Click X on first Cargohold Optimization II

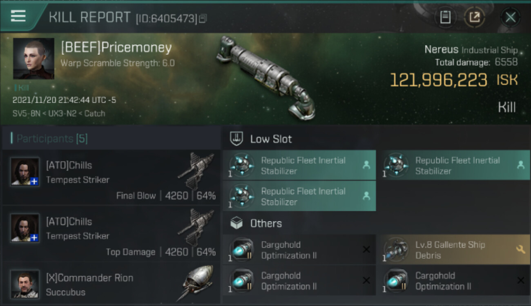tap(366, 249)
